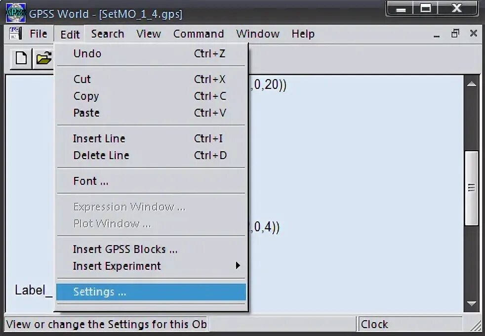
Task: Open the View menu
Action: tap(149, 34)
